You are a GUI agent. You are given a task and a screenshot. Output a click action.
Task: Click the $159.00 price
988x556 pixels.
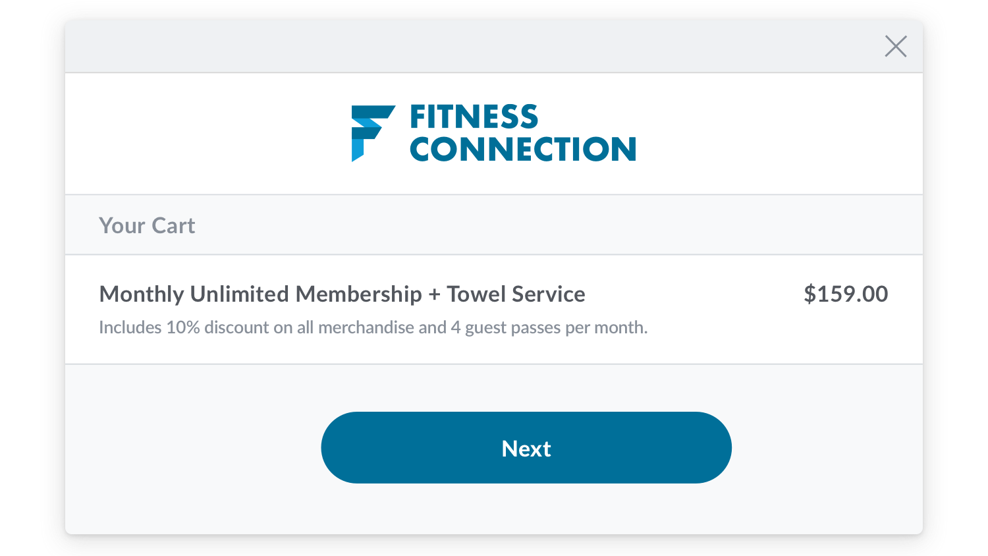[846, 294]
